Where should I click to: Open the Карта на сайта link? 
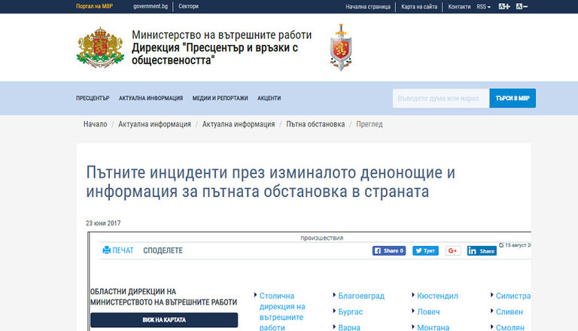pyautogui.click(x=418, y=7)
